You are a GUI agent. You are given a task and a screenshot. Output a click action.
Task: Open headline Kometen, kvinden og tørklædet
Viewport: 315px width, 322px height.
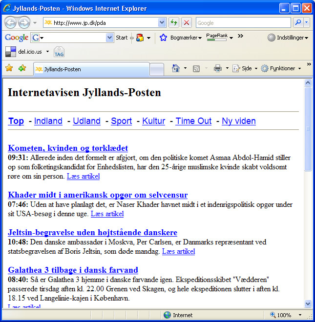[68, 148]
